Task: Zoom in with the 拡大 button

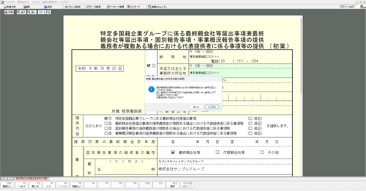Action: (21, 12)
